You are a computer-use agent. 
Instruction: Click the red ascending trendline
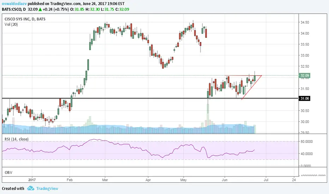(x=252, y=87)
